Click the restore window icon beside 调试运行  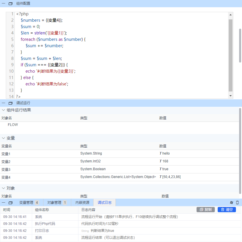[x=11, y=103]
